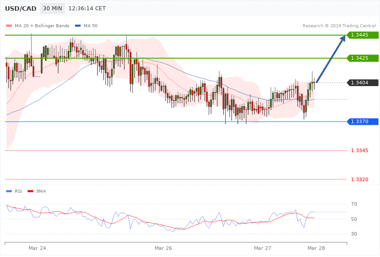Click the Research © 2019 Trading Central credit
This screenshot has width=380, height=257.
pyautogui.click(x=339, y=25)
